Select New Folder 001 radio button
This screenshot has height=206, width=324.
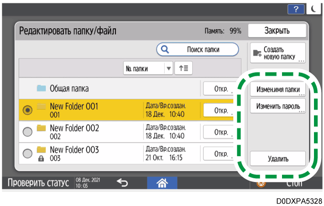28,110
